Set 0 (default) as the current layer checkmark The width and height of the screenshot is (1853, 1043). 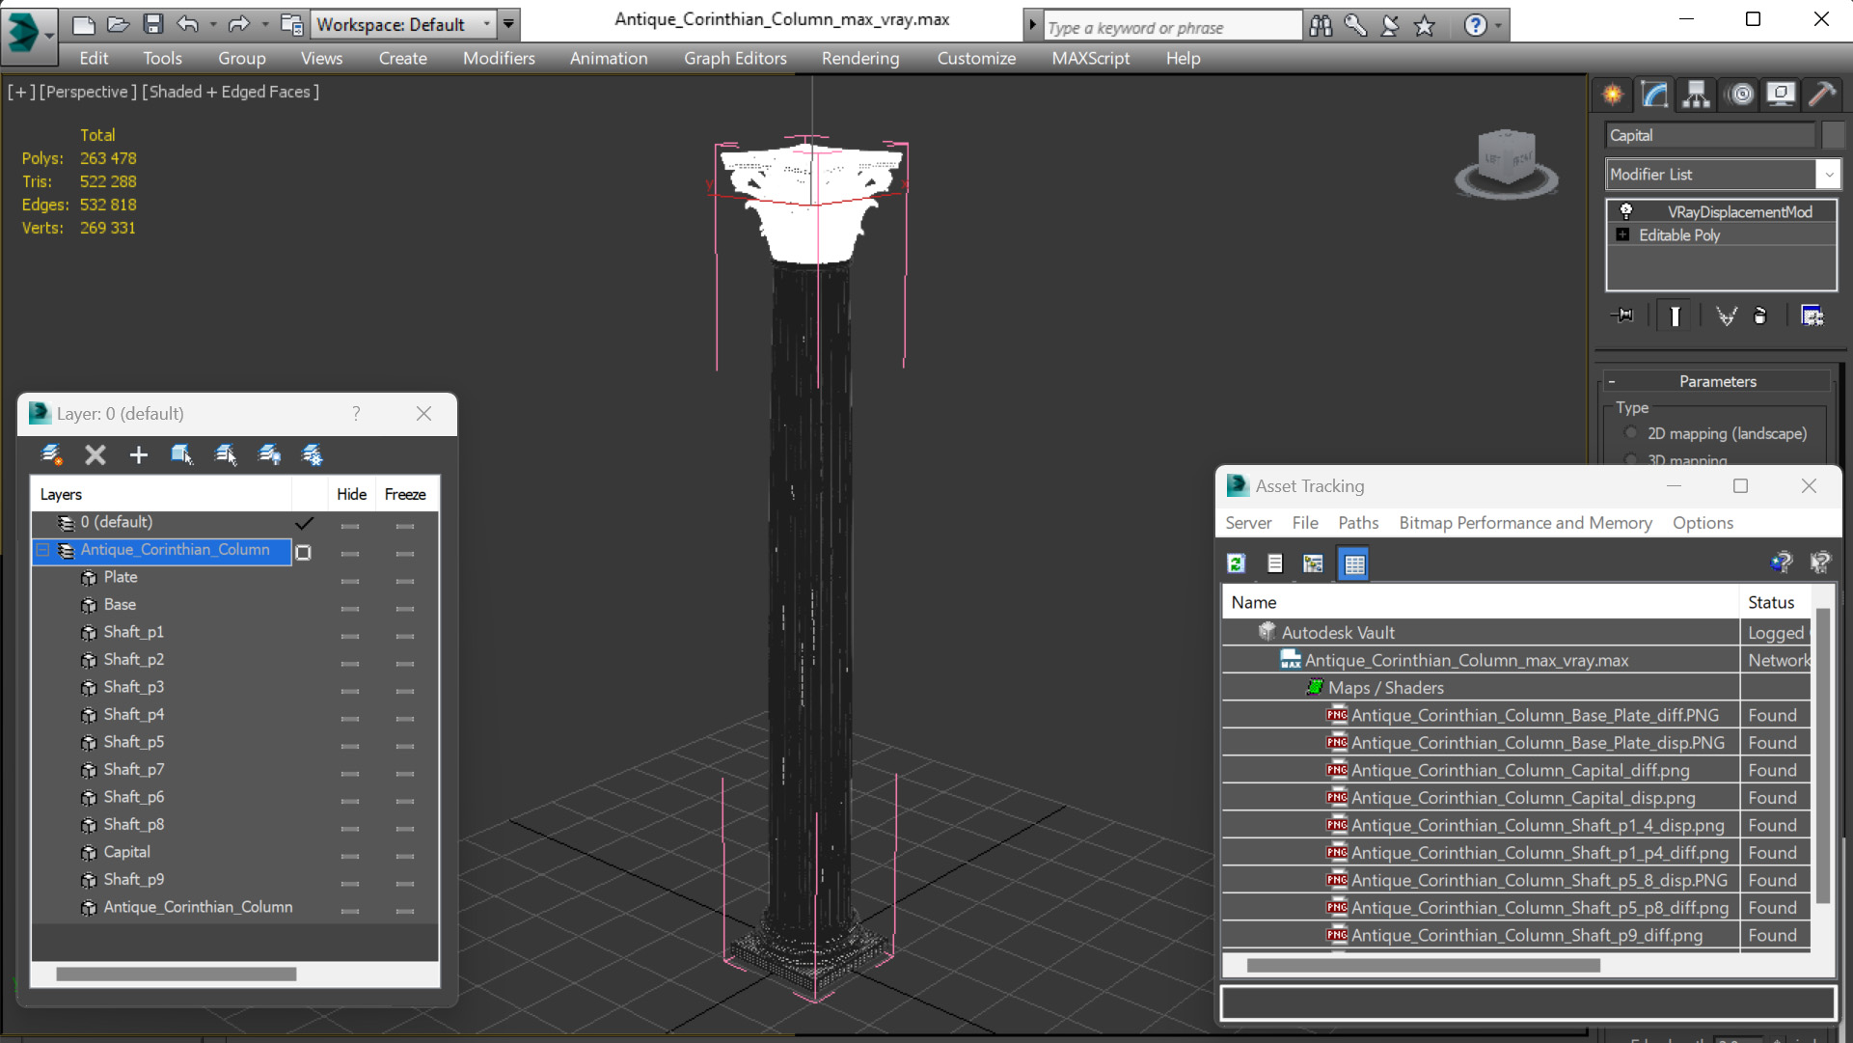pos(304,523)
